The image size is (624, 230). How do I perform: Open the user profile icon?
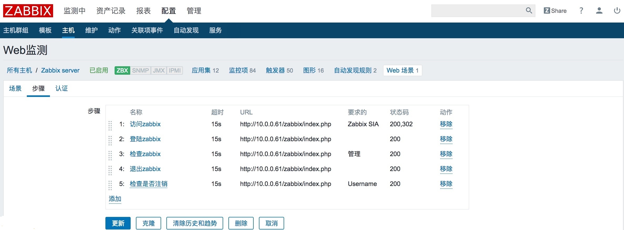tap(599, 10)
